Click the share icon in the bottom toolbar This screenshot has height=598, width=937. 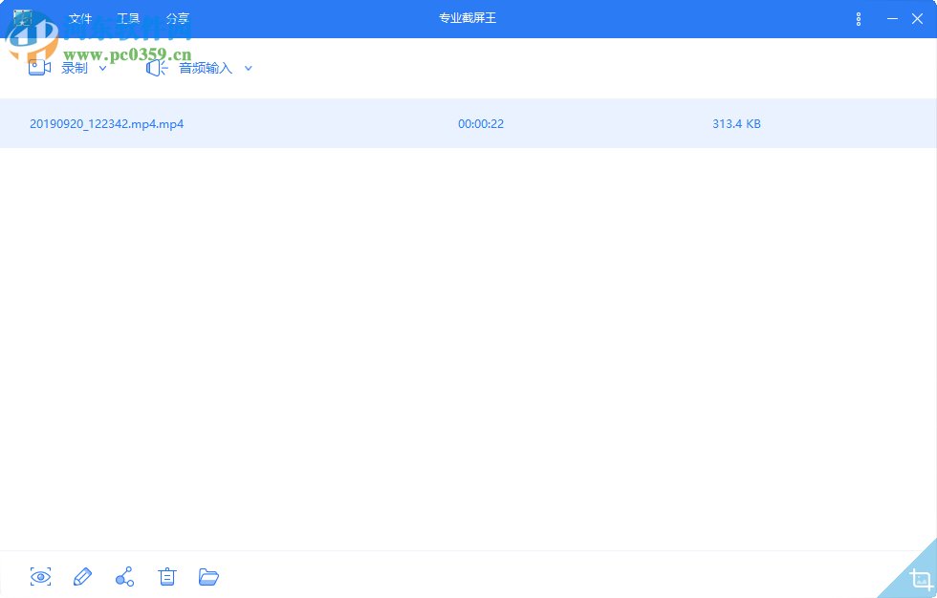124,577
